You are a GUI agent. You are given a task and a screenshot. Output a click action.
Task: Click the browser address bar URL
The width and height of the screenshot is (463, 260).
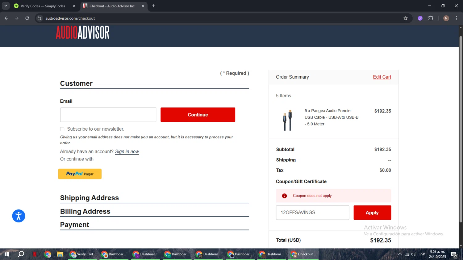pyautogui.click(x=70, y=18)
